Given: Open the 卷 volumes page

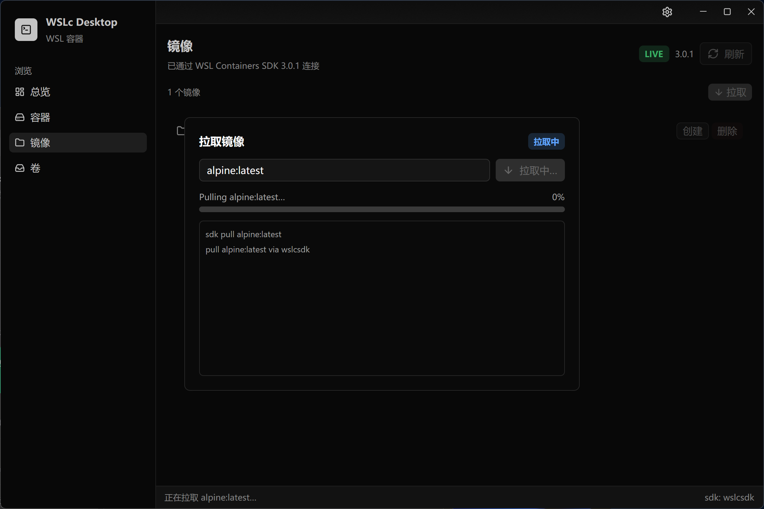Looking at the screenshot, I should click(x=78, y=168).
